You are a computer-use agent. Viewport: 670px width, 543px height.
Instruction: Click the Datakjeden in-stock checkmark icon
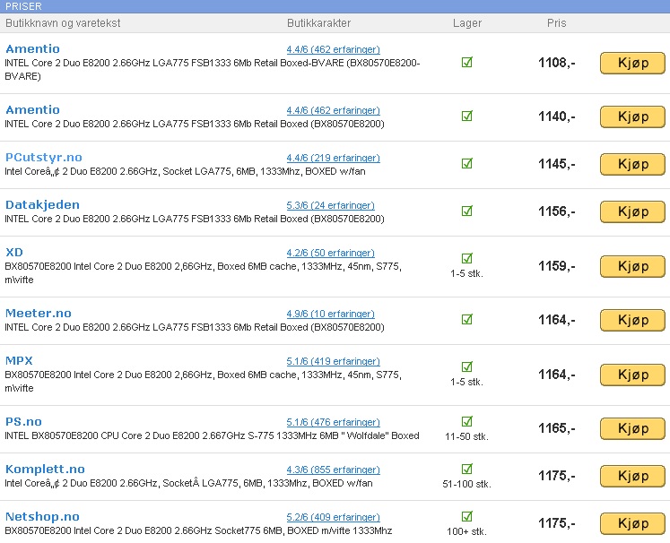pos(467,211)
